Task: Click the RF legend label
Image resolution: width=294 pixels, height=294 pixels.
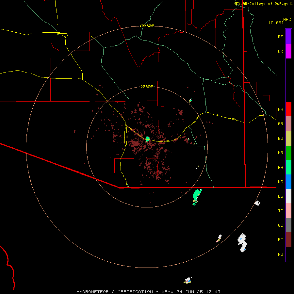Action: click(280, 37)
